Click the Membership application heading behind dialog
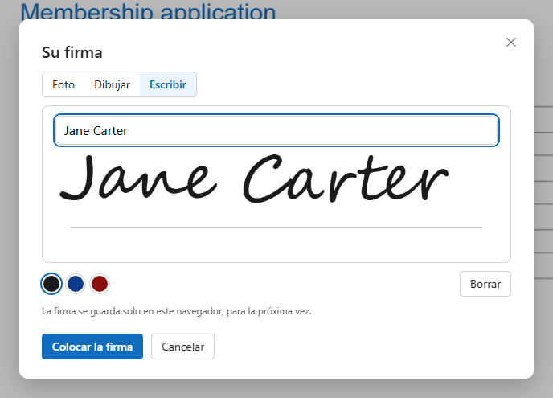Viewport: 553px width, 398px height. point(148,12)
